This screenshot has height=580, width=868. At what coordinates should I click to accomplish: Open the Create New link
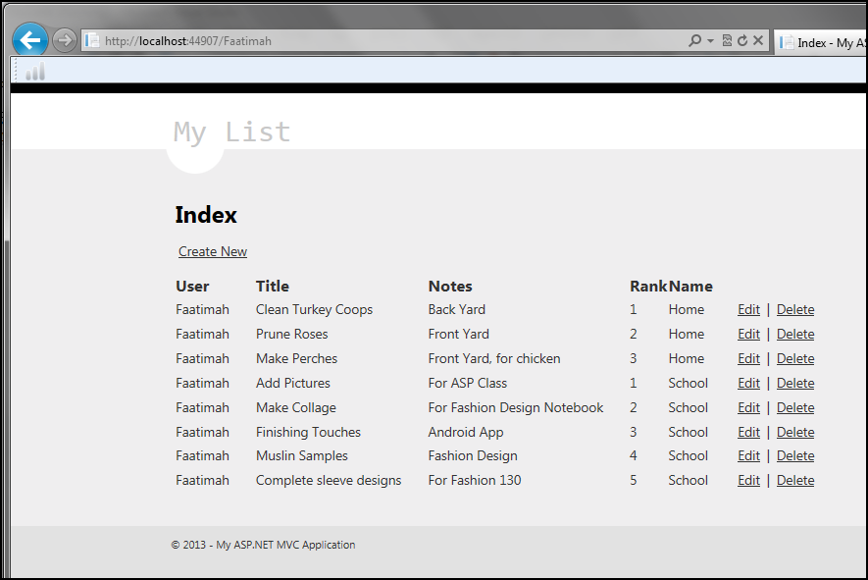click(213, 252)
